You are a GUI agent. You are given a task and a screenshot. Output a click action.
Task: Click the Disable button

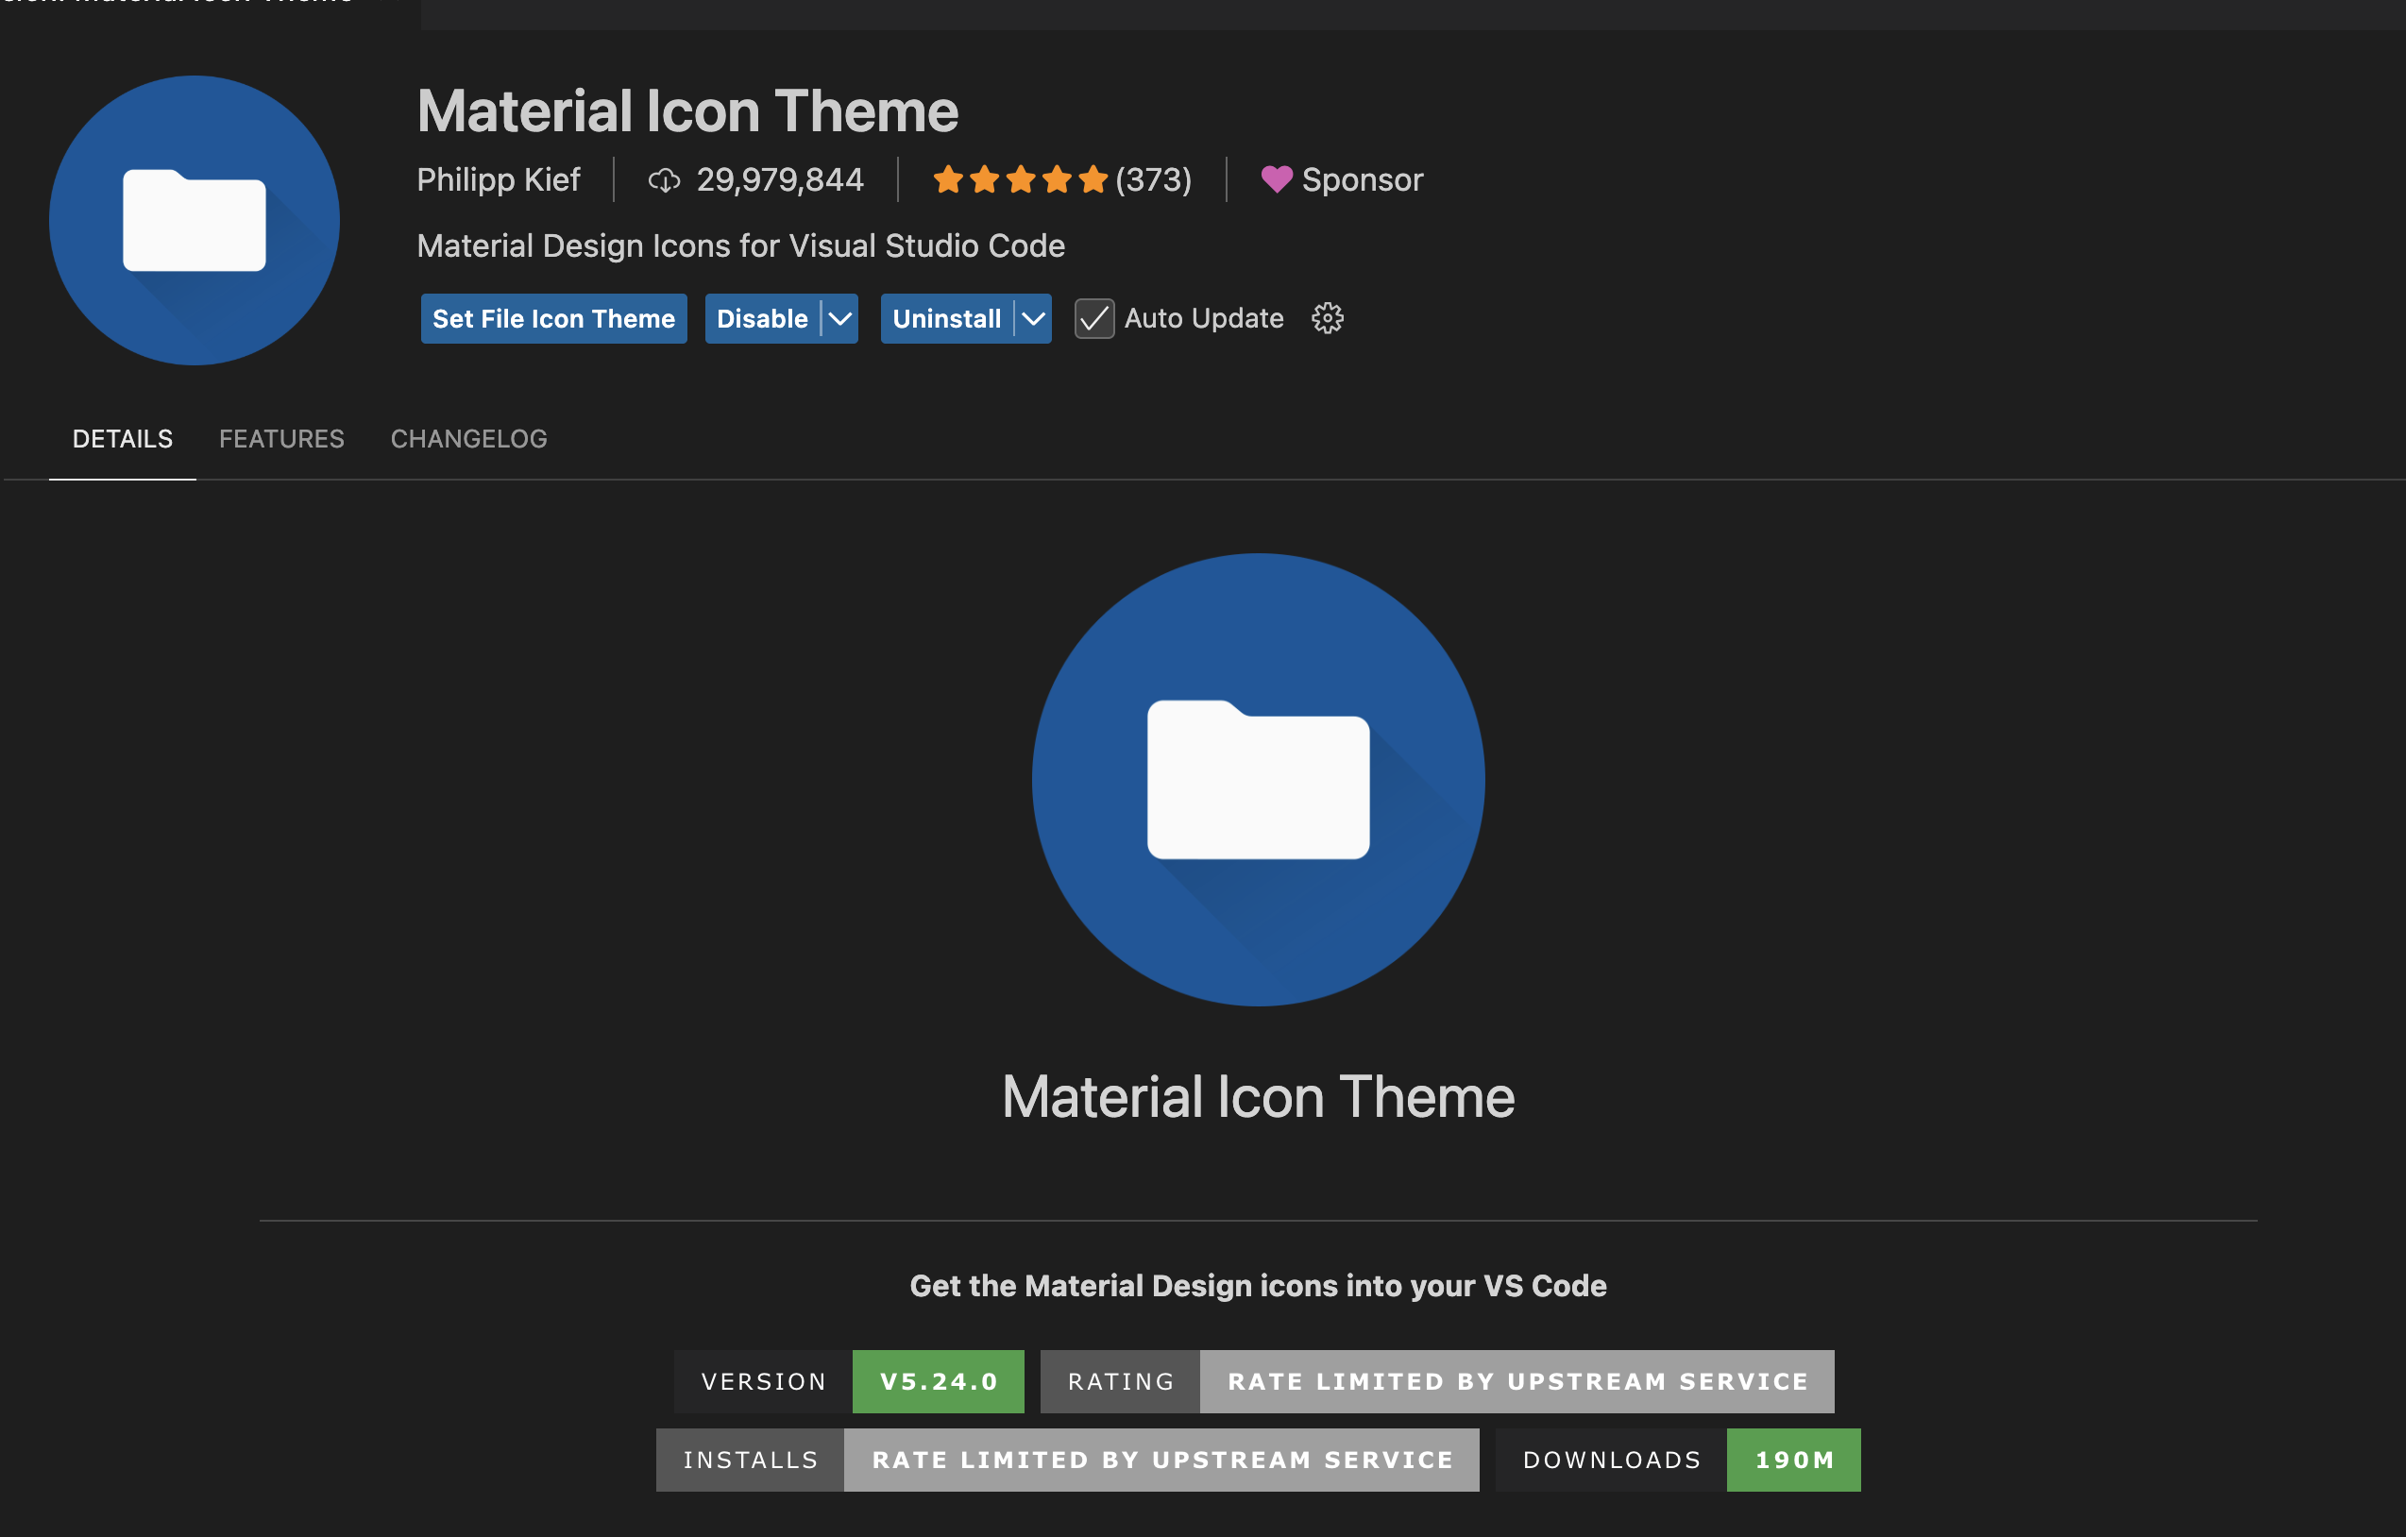pyautogui.click(x=762, y=318)
